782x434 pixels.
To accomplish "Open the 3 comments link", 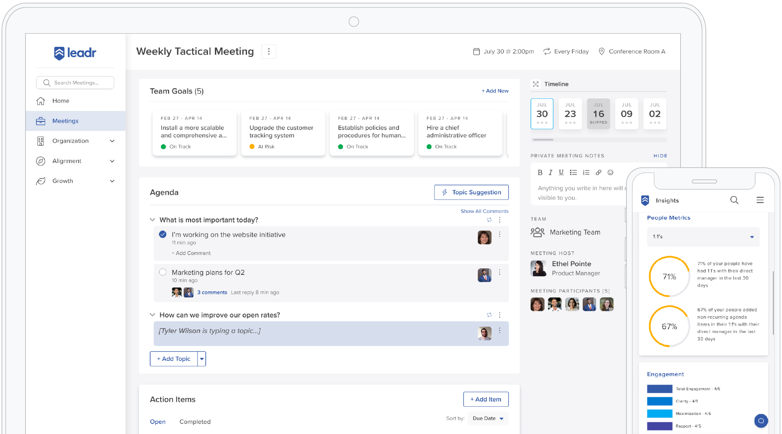I will pos(212,293).
